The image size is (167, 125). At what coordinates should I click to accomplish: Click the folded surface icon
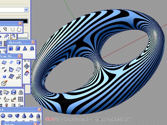[x=11, y=70]
